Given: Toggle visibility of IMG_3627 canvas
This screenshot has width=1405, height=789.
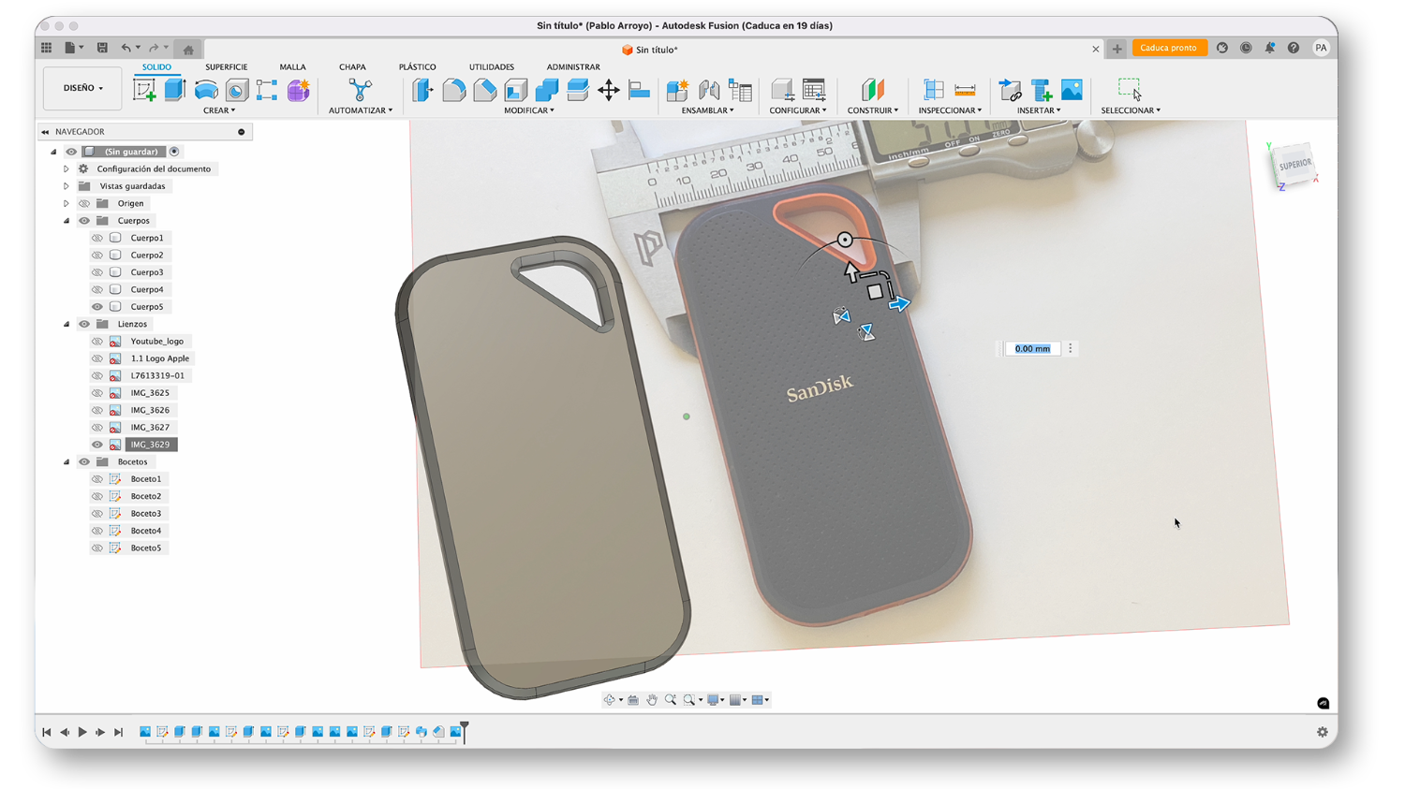Looking at the screenshot, I should coord(97,428).
